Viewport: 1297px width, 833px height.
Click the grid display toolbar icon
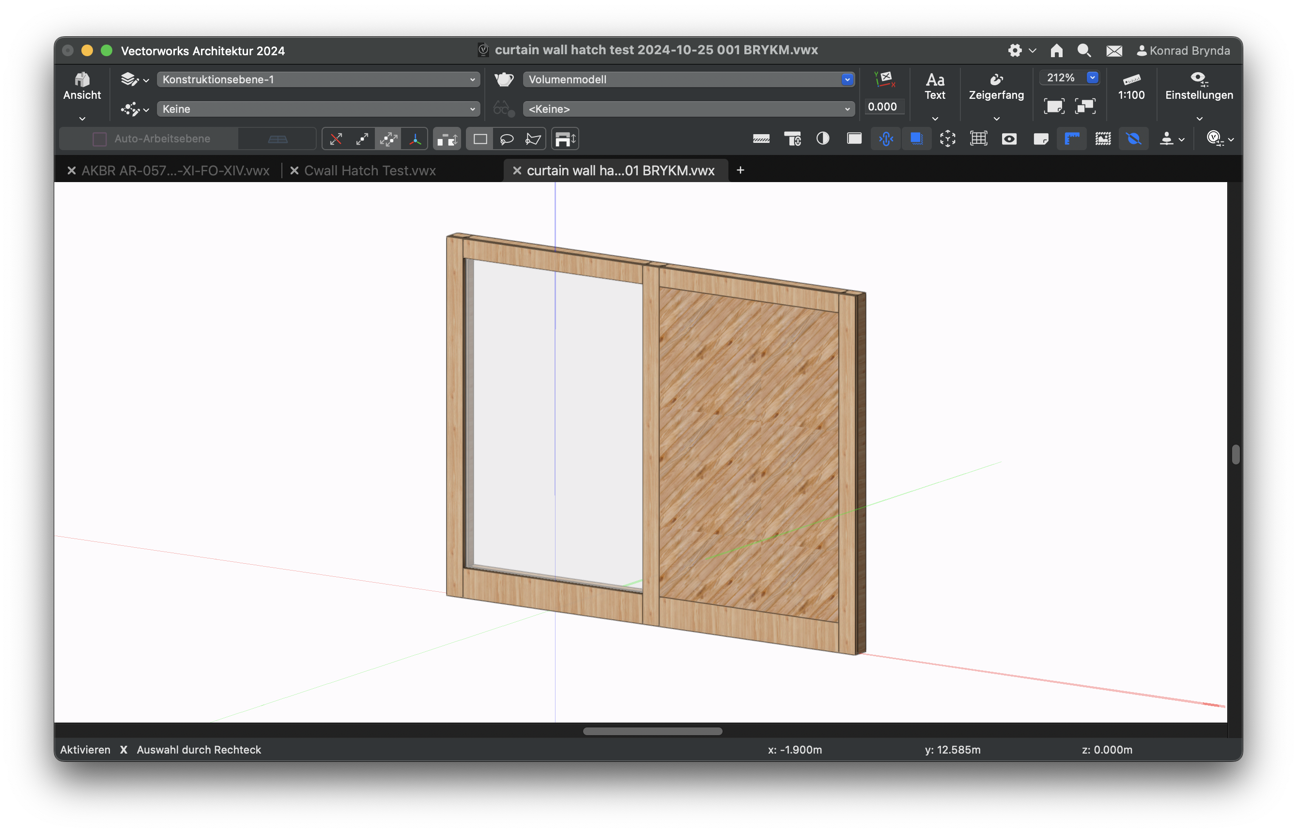[x=978, y=139]
